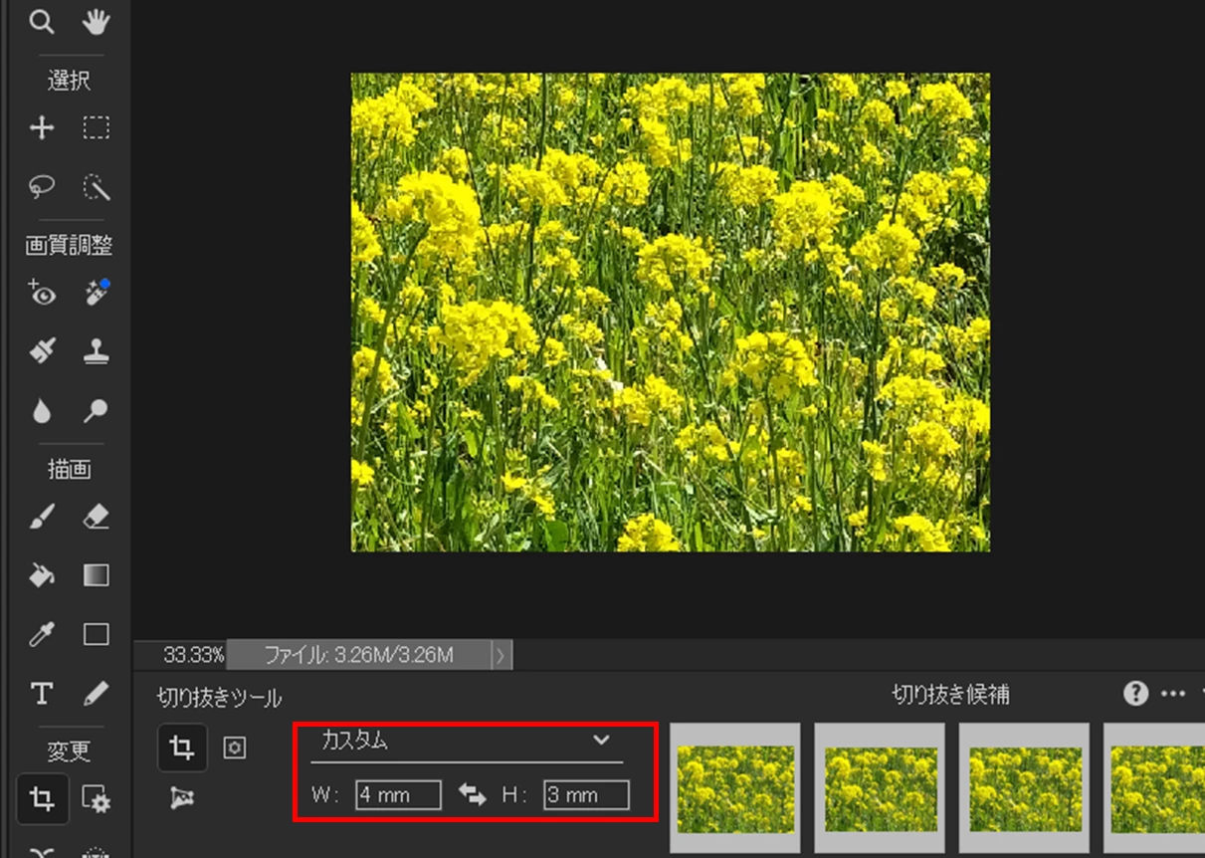Select the Red Eye removal tool
This screenshot has width=1205, height=858.
[x=42, y=293]
